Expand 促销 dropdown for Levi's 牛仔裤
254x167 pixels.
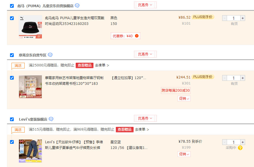(184, 154)
